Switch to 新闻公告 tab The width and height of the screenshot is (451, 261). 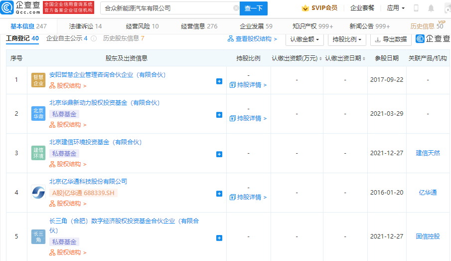pos(370,26)
